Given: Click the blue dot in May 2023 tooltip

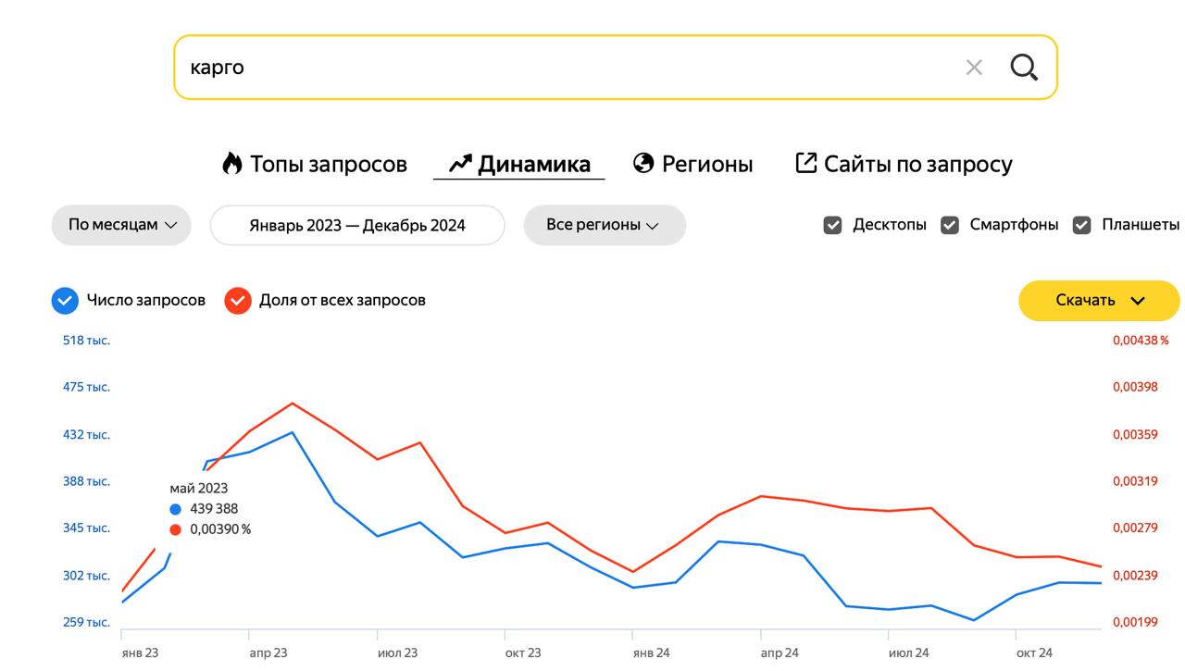Looking at the screenshot, I should (x=176, y=509).
